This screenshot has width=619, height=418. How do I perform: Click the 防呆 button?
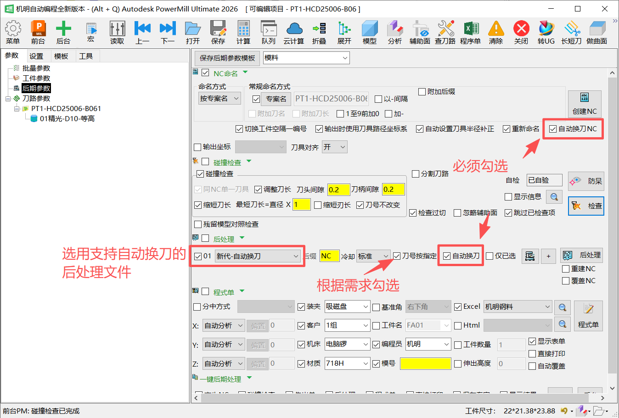tap(586, 181)
